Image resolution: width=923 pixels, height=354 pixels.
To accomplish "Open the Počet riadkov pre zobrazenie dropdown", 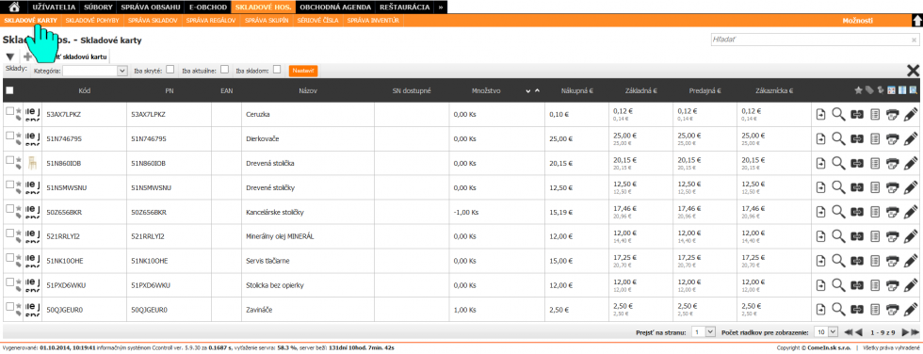I will (822, 332).
